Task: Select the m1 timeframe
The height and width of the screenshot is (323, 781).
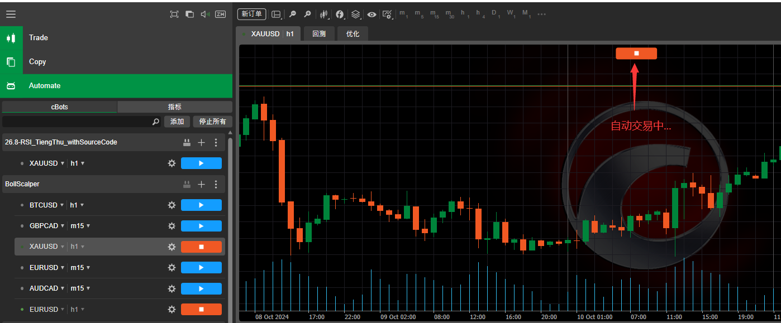Action: coord(403,14)
